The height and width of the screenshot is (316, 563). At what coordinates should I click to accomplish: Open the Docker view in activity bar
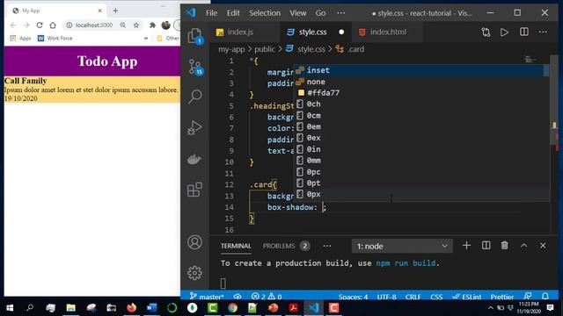pyautogui.click(x=194, y=159)
